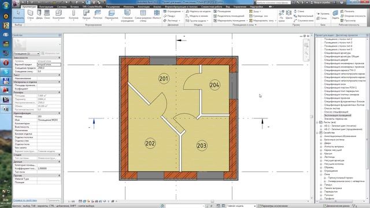Click the Надпись на модели tool
Screen dimensions: 370x208
[x=198, y=12]
